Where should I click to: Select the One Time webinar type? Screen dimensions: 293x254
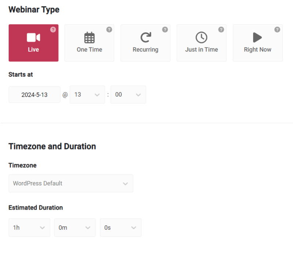[x=89, y=43]
